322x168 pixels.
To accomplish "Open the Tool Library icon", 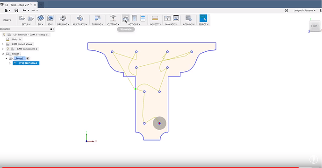I will [x=167, y=18].
